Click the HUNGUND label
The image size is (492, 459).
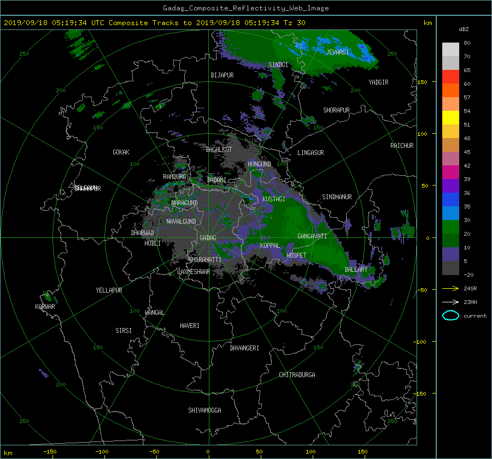pos(259,164)
